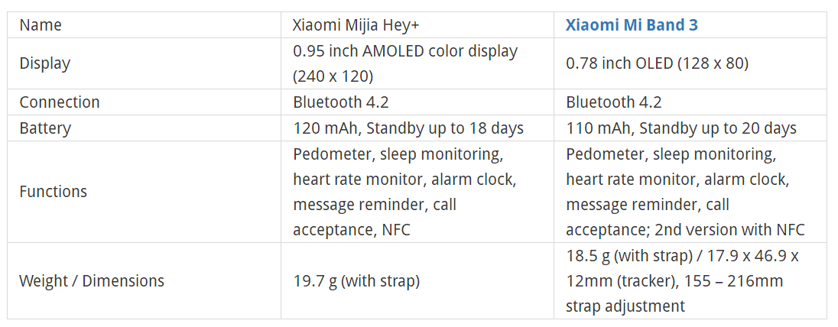Click the 120 mAh, Standby up to 18 days cell
The image size is (838, 327).
click(408, 128)
